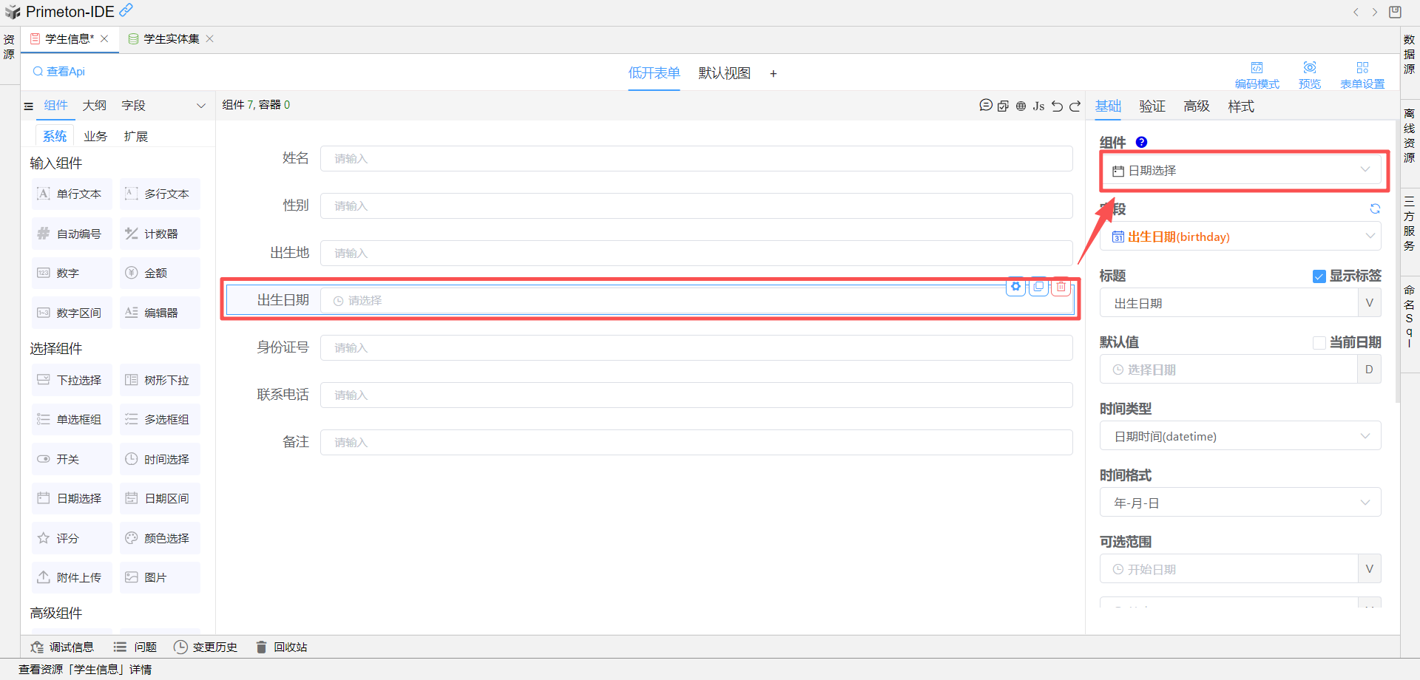
Task: Click the 预览 preview icon
Action: [1309, 75]
